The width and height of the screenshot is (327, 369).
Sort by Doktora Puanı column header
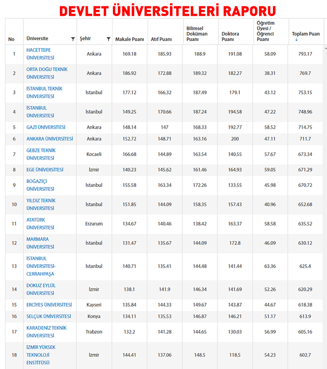pos(230,37)
